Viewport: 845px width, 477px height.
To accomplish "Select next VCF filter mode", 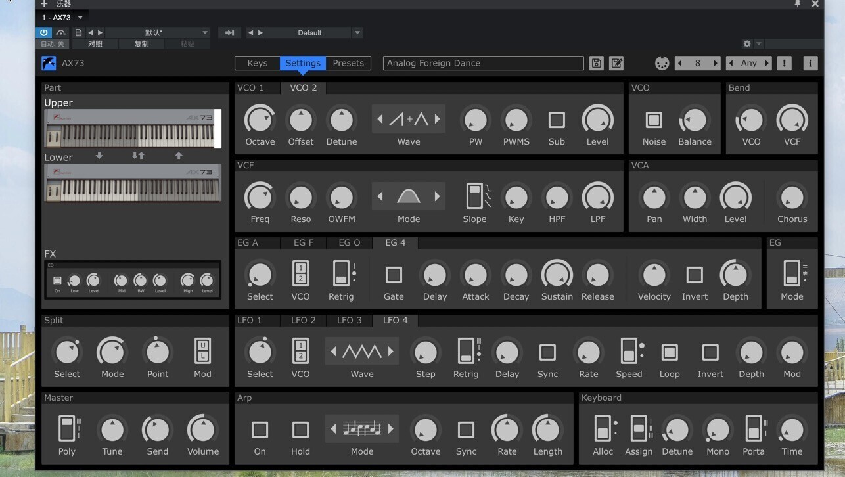I will pyautogui.click(x=438, y=196).
